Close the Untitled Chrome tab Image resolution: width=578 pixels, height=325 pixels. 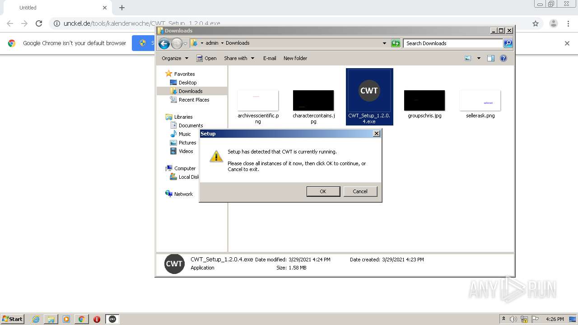tap(105, 8)
